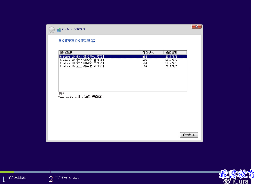
Task: Click the 体系结构 column header
Action: [152, 53]
